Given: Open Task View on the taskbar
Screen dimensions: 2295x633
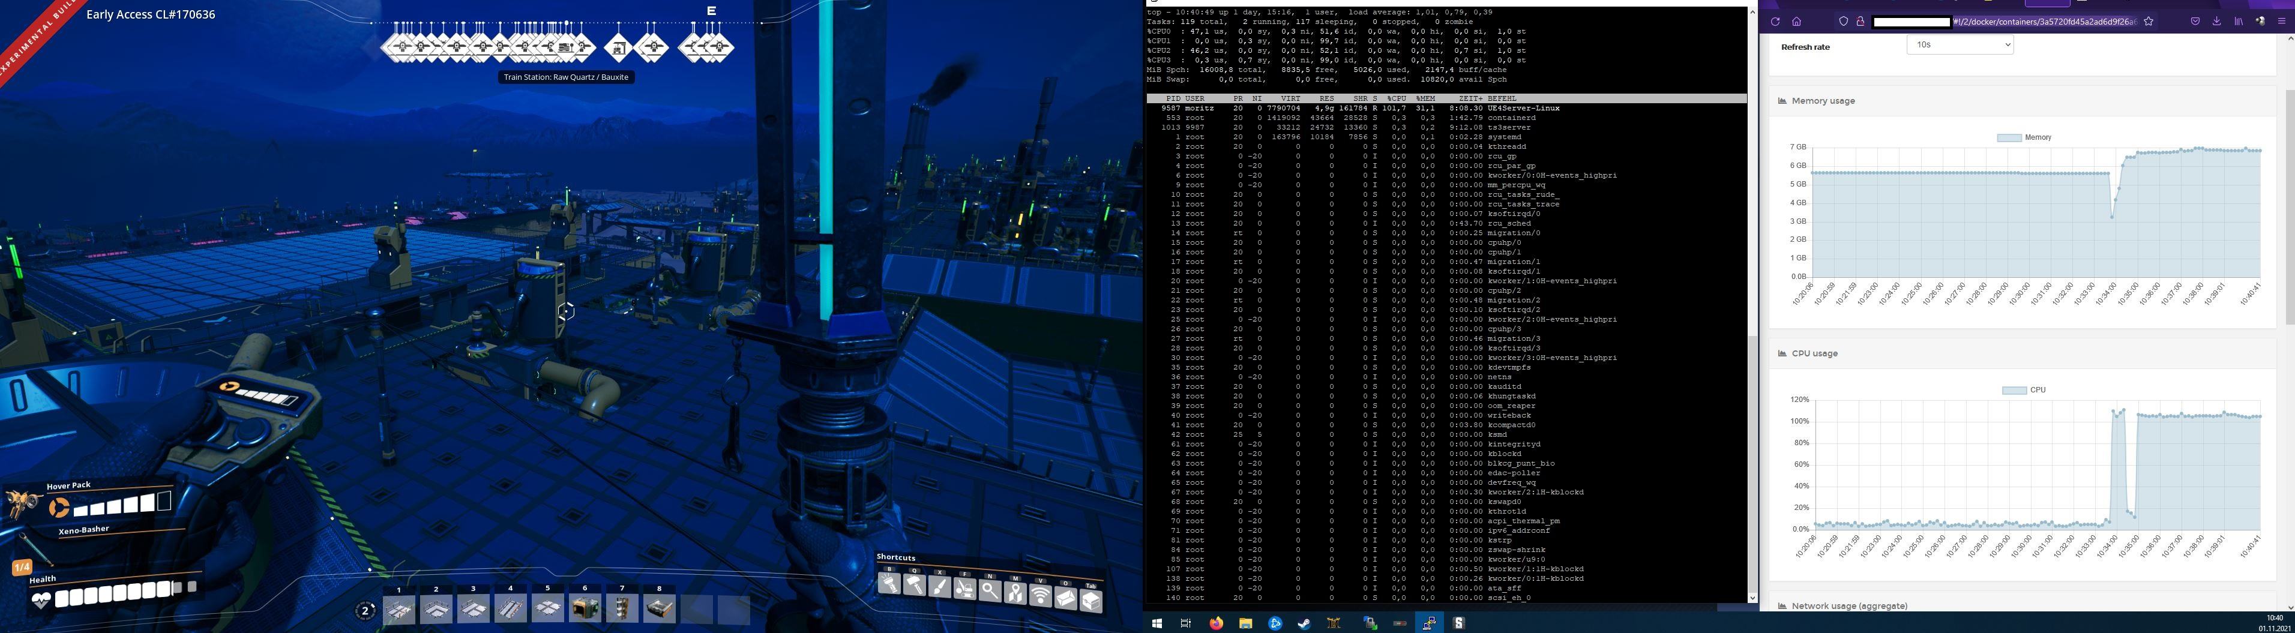Looking at the screenshot, I should tap(1186, 623).
